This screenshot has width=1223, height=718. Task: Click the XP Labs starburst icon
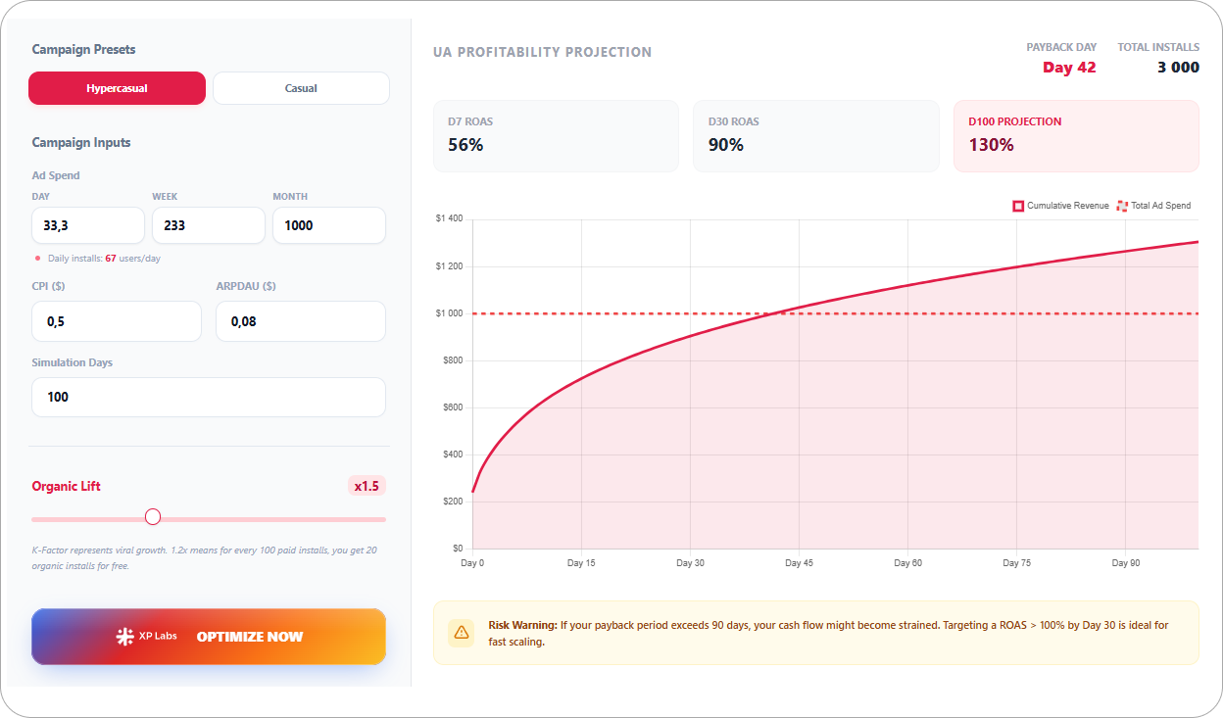[126, 635]
